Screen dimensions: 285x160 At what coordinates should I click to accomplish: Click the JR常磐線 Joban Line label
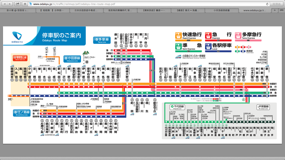click(x=263, y=107)
